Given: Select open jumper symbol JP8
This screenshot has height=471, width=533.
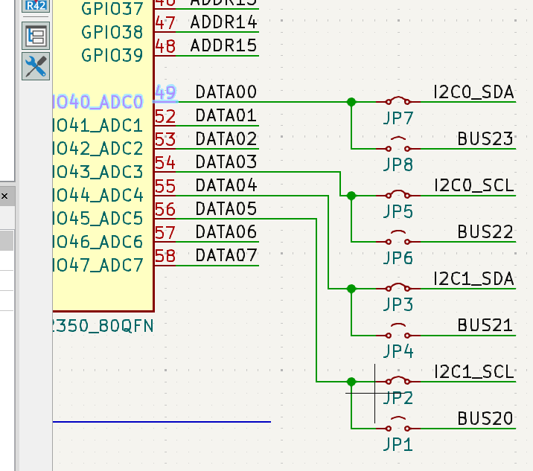Looking at the screenshot, I should pos(398,147).
